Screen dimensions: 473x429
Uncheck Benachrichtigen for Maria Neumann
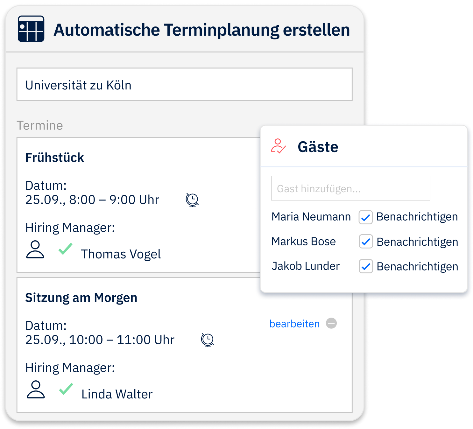coord(366,217)
